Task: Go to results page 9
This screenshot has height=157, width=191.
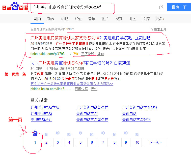Action: 126,142
